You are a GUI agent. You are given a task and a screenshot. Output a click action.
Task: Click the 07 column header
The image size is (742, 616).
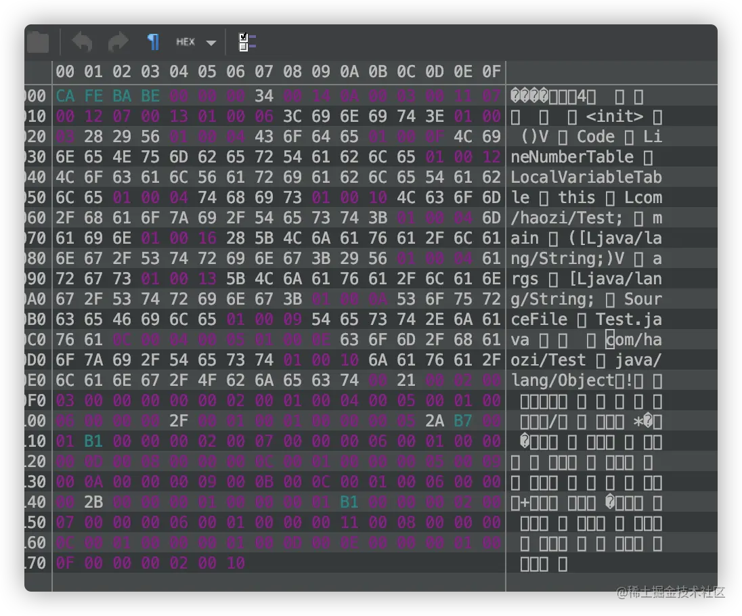pos(264,72)
